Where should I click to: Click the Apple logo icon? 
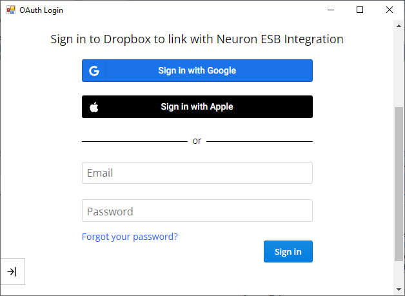point(94,107)
